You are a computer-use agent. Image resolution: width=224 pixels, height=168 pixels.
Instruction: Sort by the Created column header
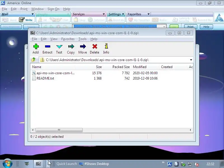[173, 67]
